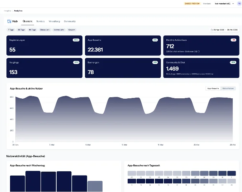
Task: Switch to the Verwaltung tab
Action: [54, 21]
